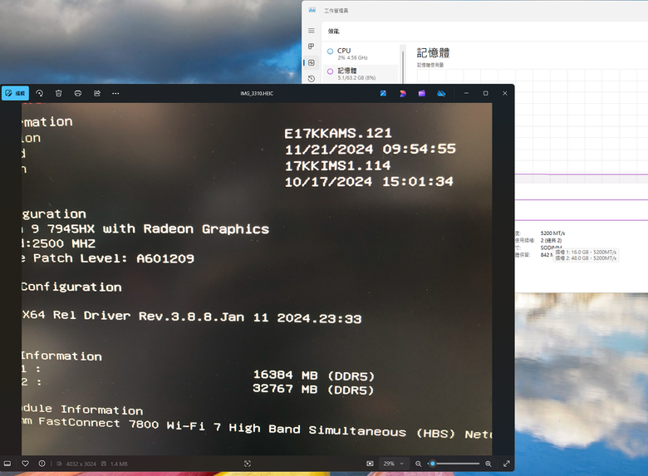Click the Task Manager performance list scrollbar
Screen dimensions: 648x476
403,66
